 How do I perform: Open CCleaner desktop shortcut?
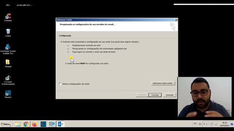[x=8, y=17]
